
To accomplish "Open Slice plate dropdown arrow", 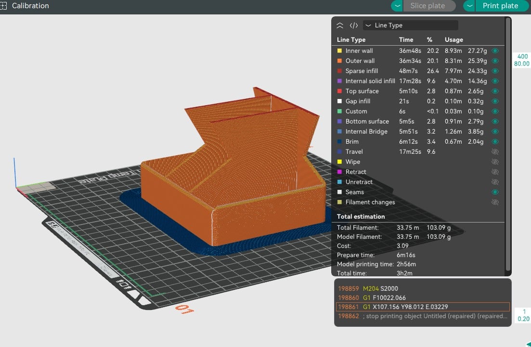I will click(x=397, y=6).
